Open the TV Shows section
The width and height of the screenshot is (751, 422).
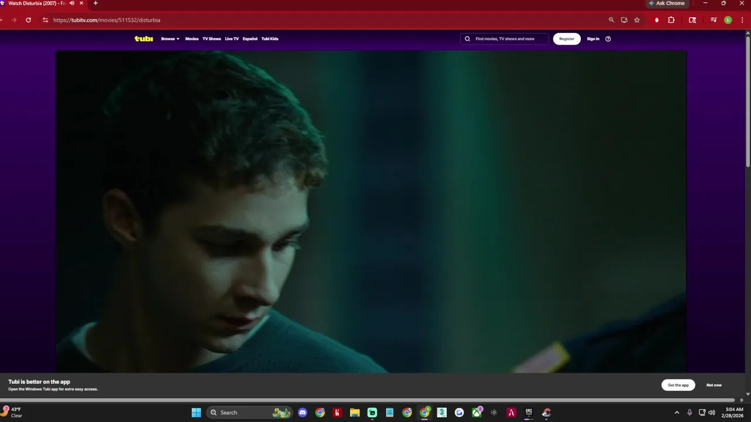pos(212,39)
